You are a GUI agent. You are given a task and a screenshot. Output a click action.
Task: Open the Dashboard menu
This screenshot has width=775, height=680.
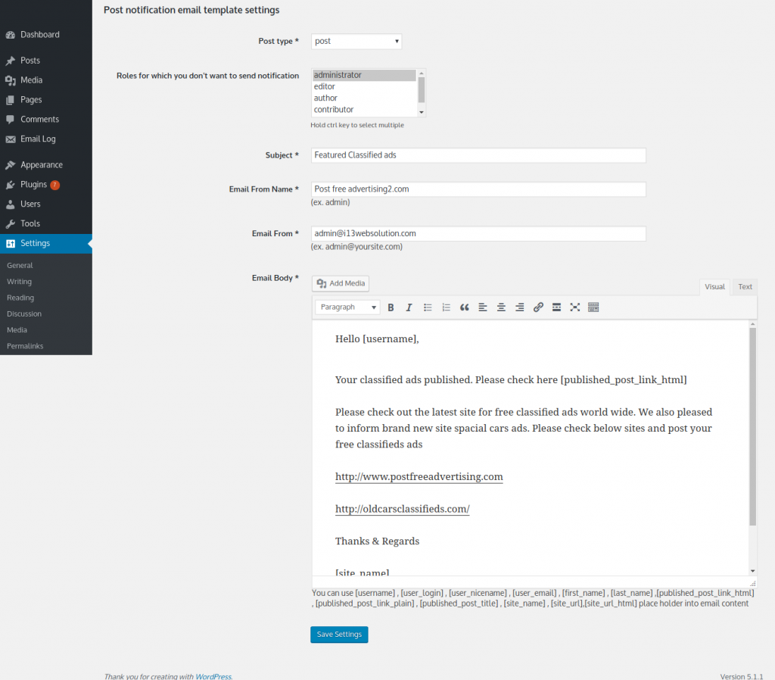coord(46,35)
